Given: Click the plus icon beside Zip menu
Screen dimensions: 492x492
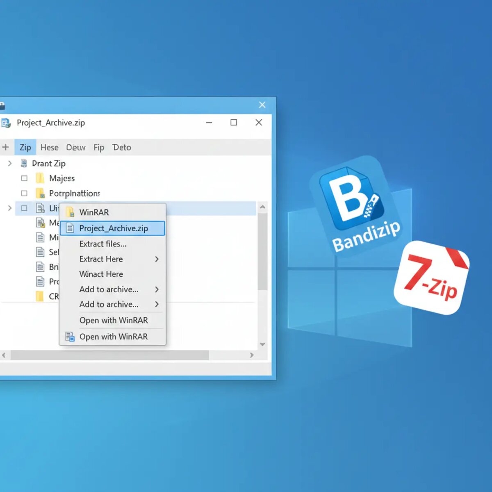Looking at the screenshot, I should 6,147.
